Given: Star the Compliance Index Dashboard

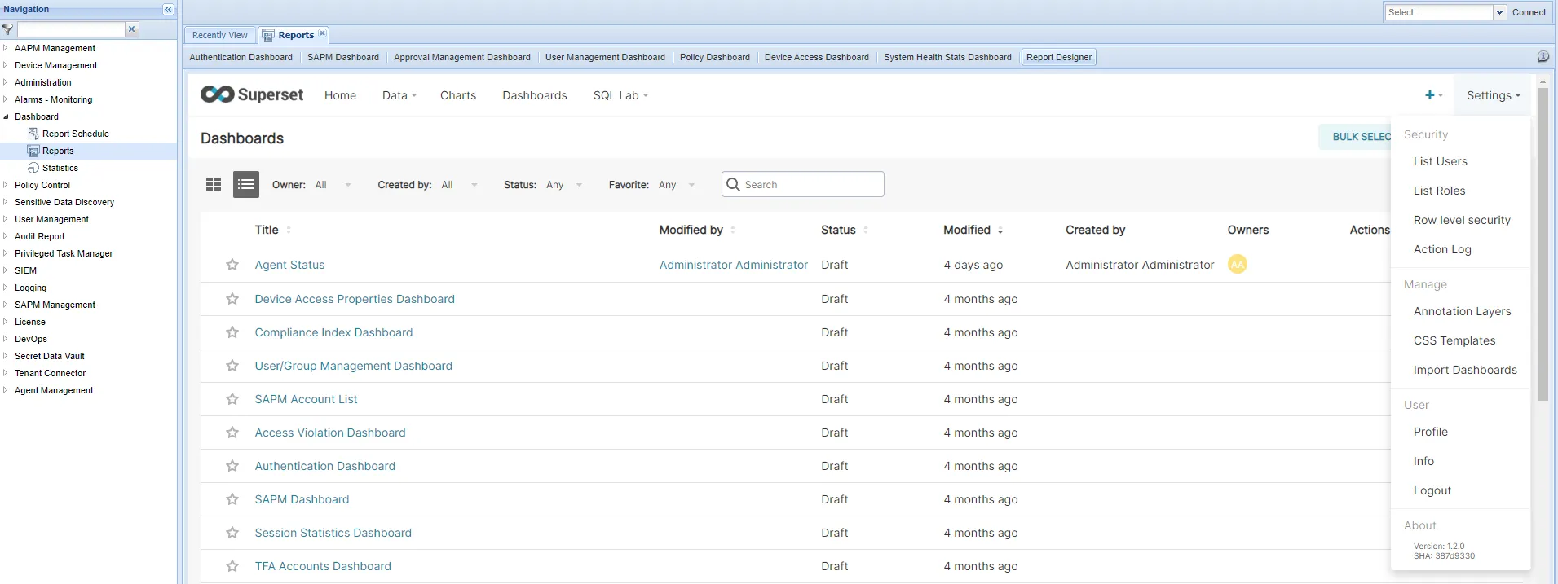Looking at the screenshot, I should click(x=232, y=332).
